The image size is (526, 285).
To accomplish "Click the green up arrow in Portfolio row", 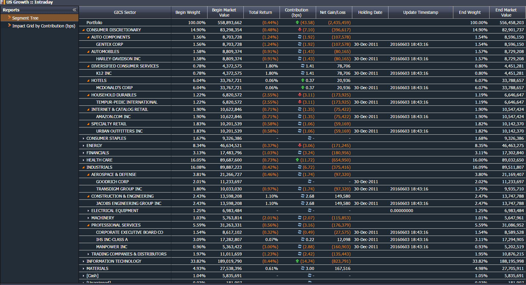I will (297, 23).
